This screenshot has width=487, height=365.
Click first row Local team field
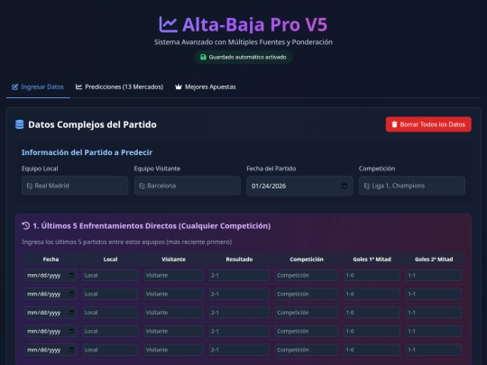(110, 275)
